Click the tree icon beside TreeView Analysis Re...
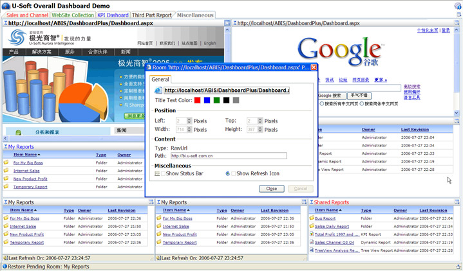 click(312, 250)
